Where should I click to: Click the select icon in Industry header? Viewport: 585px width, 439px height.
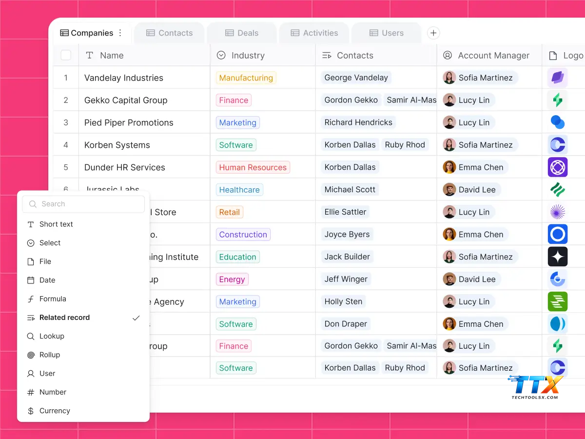click(x=221, y=56)
